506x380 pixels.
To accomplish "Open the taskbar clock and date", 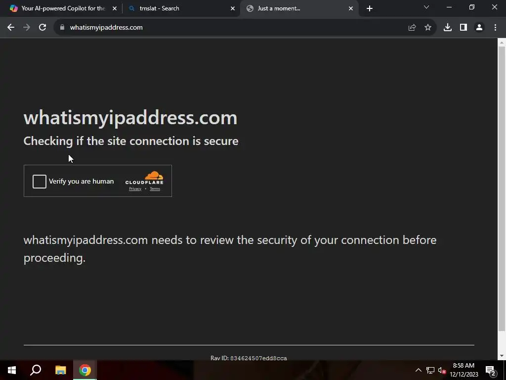I will 464,370.
